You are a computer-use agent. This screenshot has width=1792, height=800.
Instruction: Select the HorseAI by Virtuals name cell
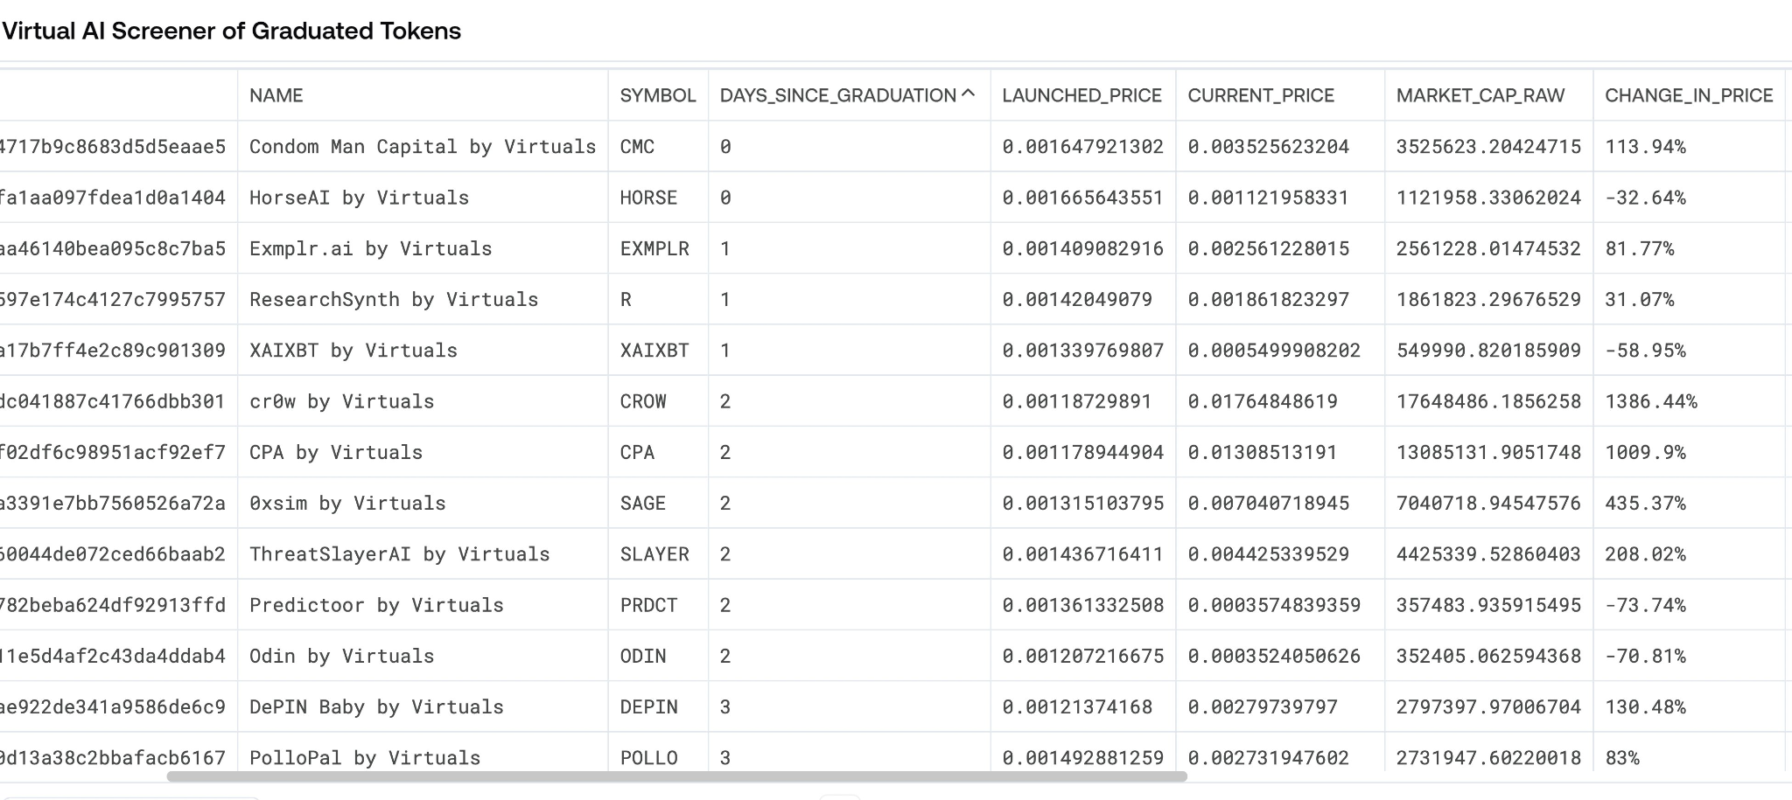359,198
